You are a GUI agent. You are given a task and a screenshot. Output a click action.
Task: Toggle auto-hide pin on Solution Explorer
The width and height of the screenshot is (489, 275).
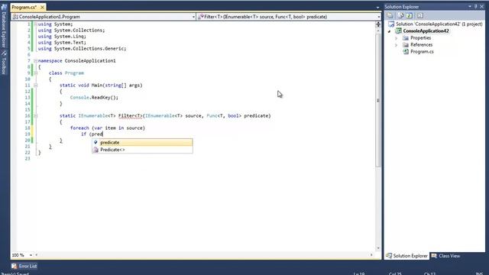tap(476, 7)
